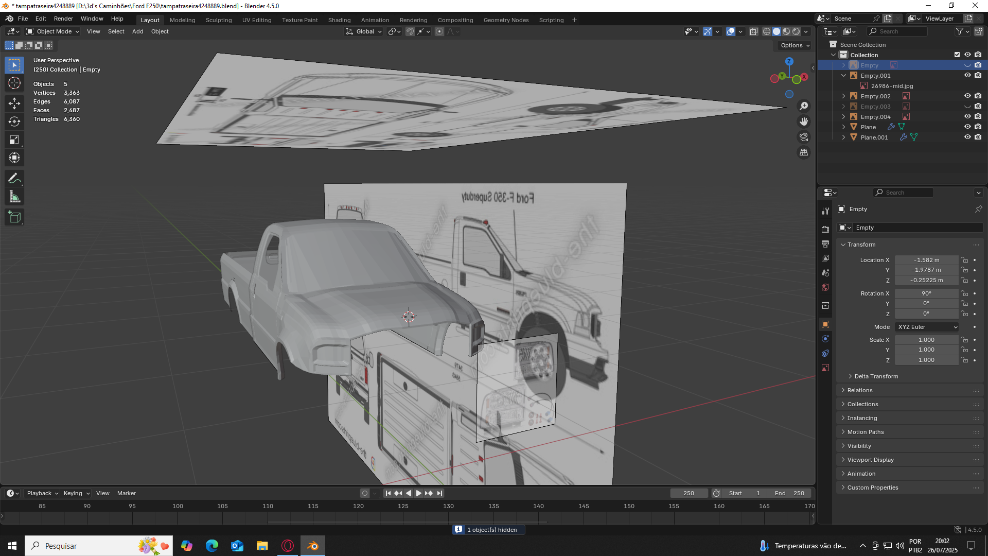Select the Measure ruler tool
The image size is (988, 556).
click(x=14, y=197)
